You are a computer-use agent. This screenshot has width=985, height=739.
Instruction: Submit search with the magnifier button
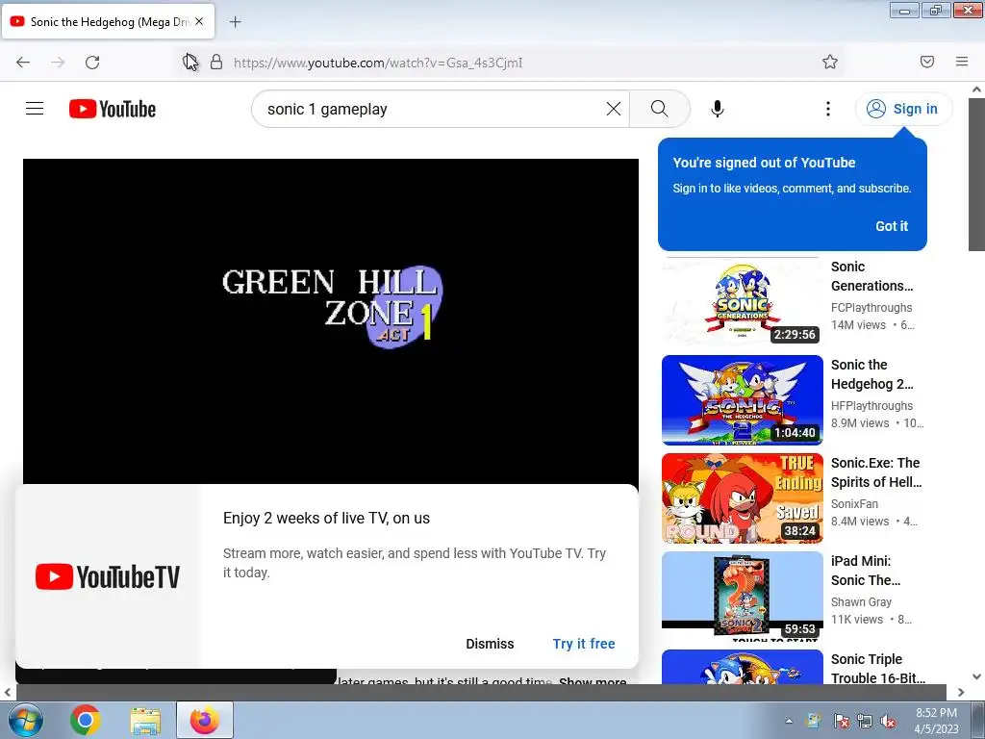(660, 109)
